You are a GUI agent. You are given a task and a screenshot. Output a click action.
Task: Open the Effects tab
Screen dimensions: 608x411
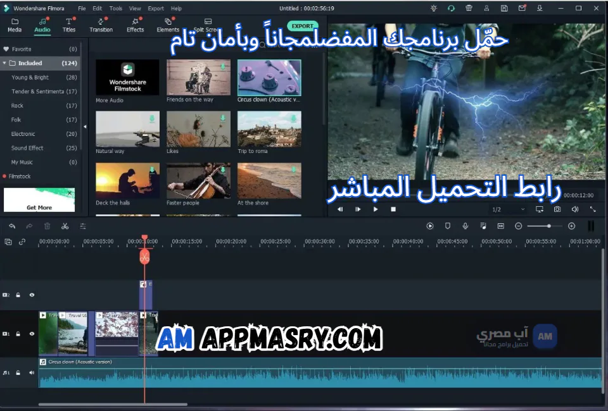tap(135, 25)
